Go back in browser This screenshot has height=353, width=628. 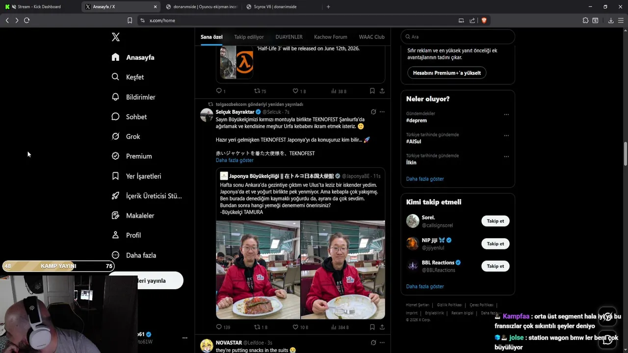pos(7,20)
